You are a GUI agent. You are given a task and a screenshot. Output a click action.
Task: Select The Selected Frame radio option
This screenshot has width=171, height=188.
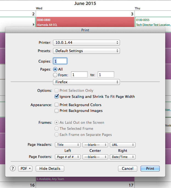point(57,128)
